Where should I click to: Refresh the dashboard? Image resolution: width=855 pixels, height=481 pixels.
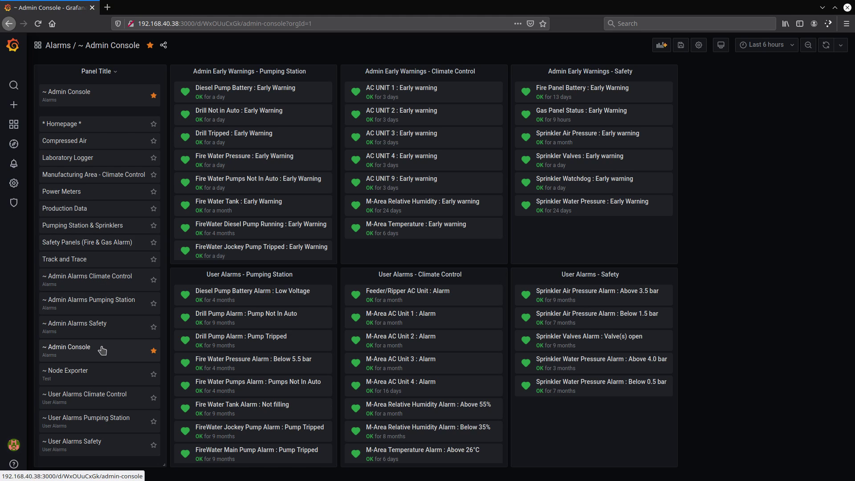(826, 45)
